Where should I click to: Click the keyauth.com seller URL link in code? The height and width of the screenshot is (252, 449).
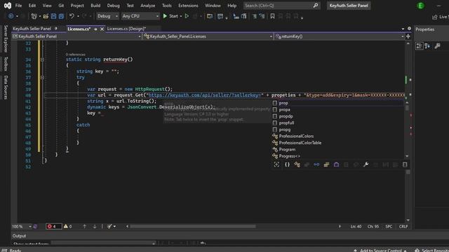[x=204, y=95]
